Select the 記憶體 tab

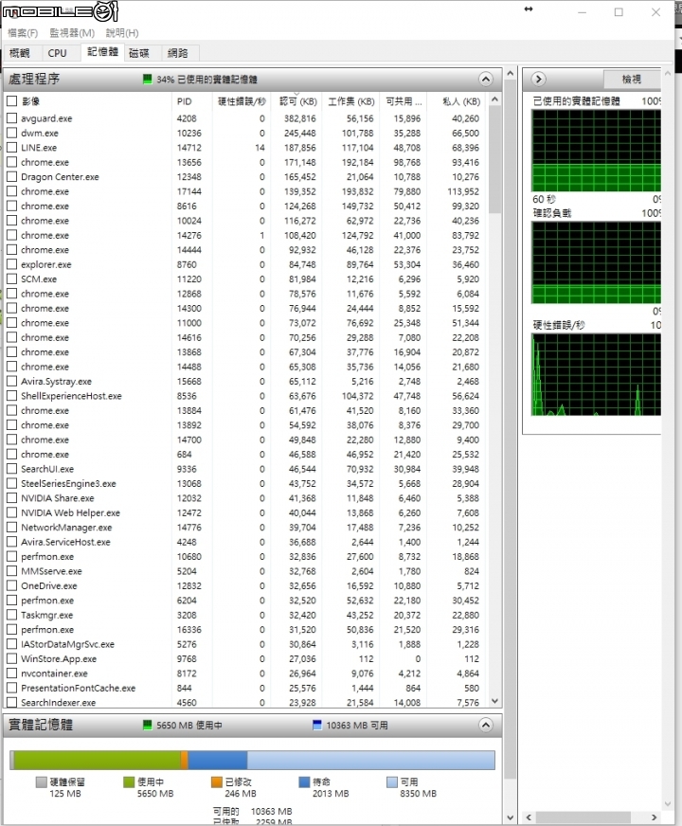pyautogui.click(x=102, y=51)
